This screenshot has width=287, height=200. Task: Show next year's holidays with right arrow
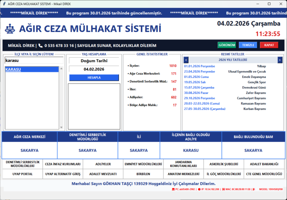click(x=280, y=60)
